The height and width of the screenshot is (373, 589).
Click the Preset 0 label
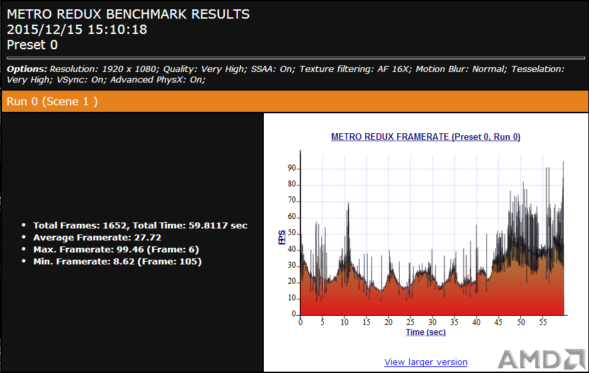pos(32,45)
